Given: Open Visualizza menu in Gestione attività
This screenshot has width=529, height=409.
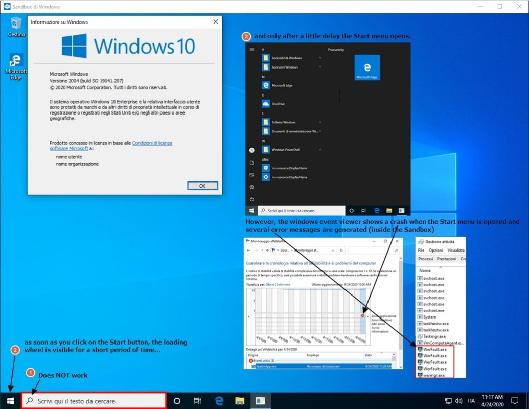Looking at the screenshot, I should pyautogui.click(x=456, y=251).
